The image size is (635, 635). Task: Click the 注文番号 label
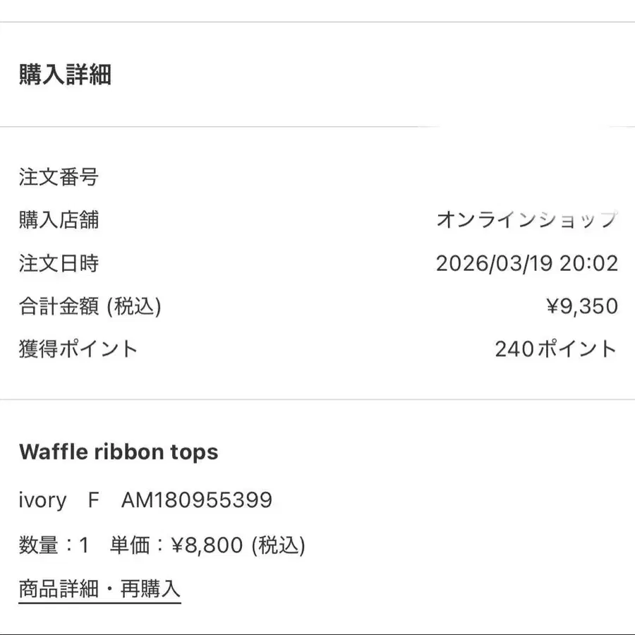point(59,177)
